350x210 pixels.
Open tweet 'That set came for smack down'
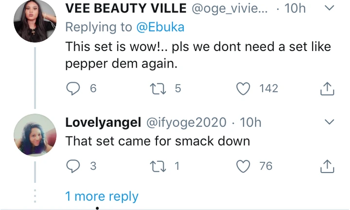pos(157,141)
